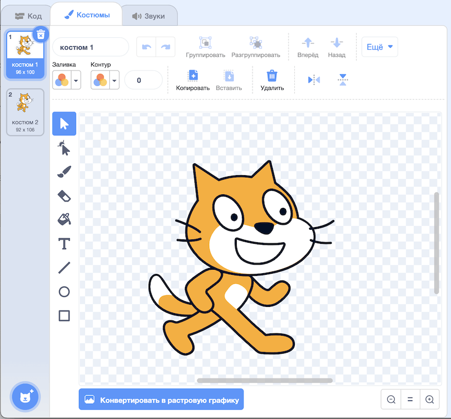Click Конвертировать в растровую графику button
The height and width of the screenshot is (419, 451).
coord(161,399)
